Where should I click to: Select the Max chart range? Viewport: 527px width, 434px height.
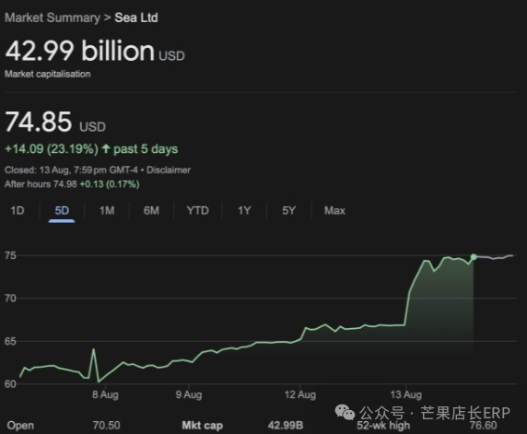pos(334,211)
